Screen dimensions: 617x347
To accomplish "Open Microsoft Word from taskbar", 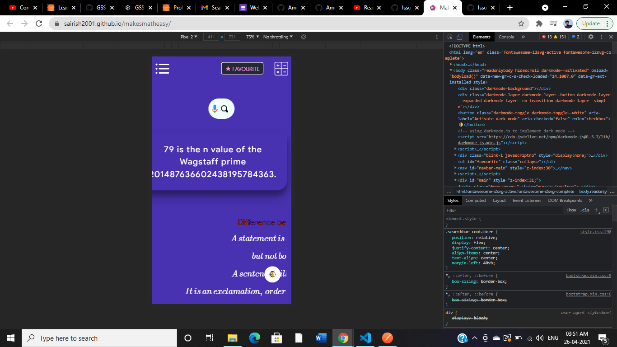I will click(x=321, y=338).
